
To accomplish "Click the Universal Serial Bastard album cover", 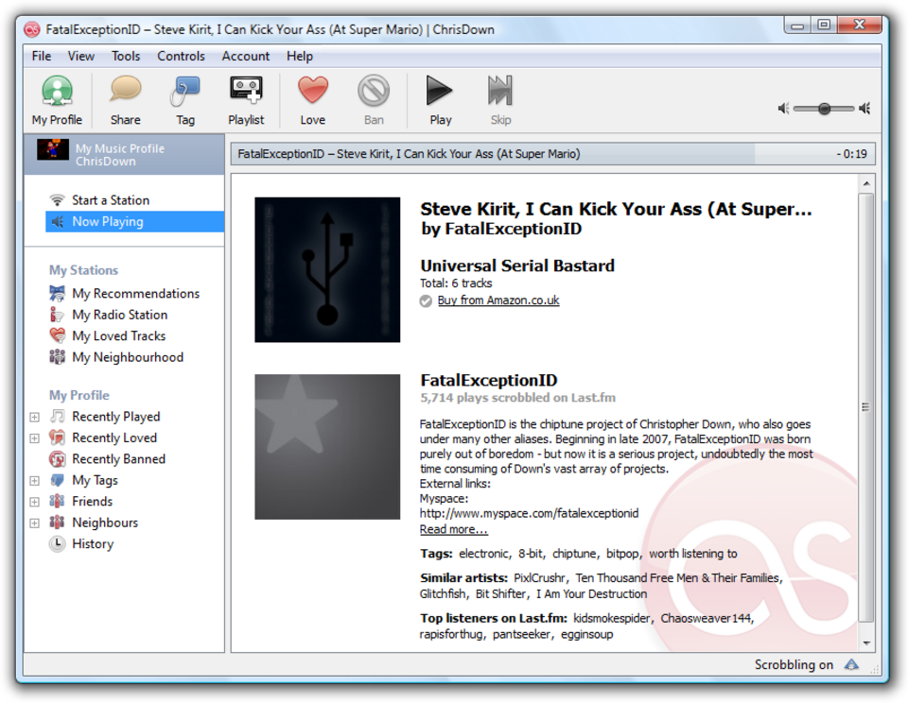I will click(x=327, y=269).
